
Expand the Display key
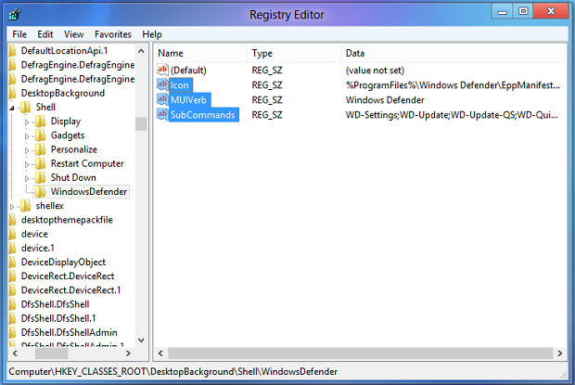[x=27, y=122]
